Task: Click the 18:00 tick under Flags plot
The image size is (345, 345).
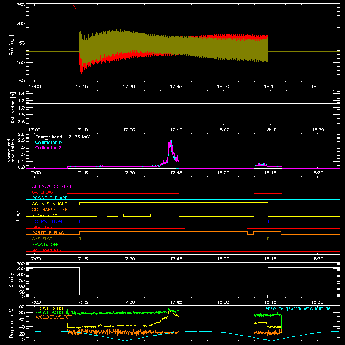Action: pyautogui.click(x=223, y=259)
